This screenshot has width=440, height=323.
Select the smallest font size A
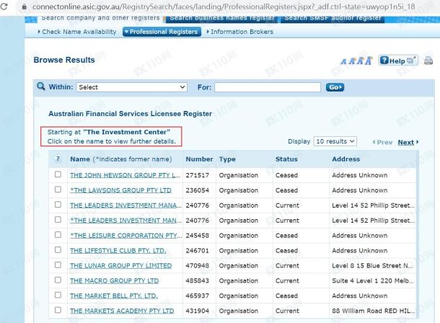click(343, 61)
